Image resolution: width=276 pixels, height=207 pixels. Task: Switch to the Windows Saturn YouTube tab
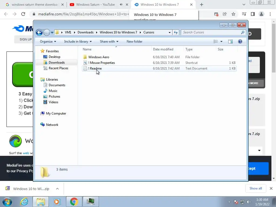95,5
